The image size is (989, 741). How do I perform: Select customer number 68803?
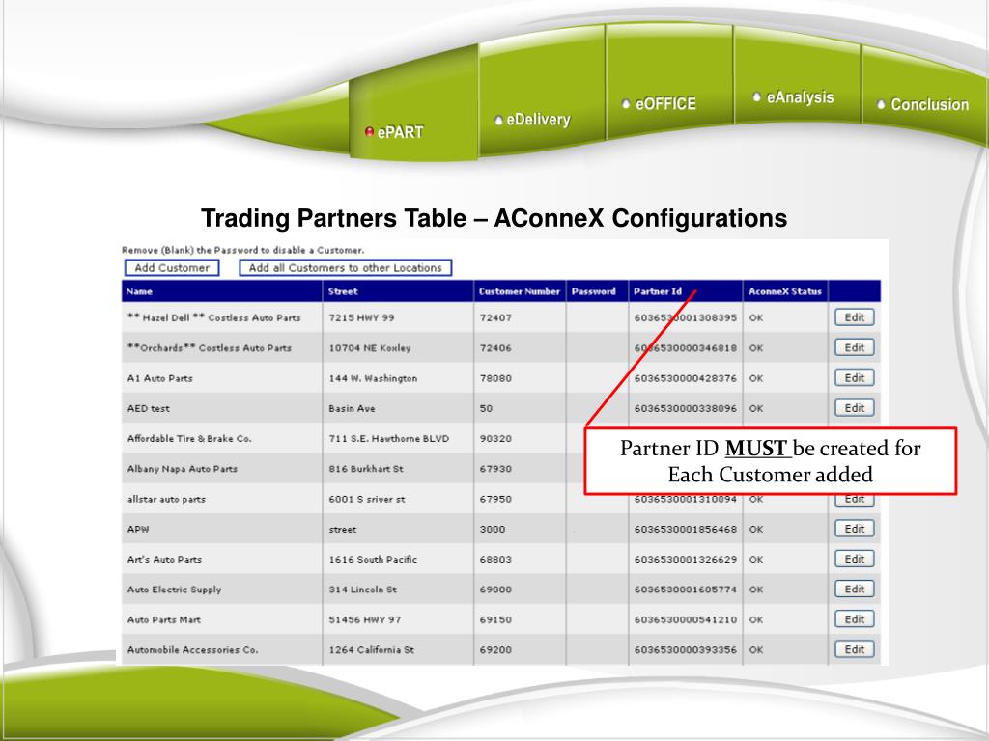click(x=495, y=560)
